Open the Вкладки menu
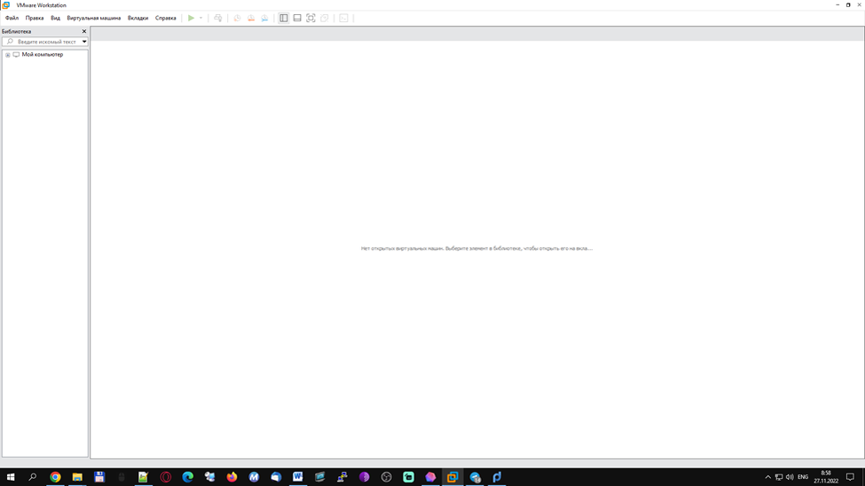Image resolution: width=865 pixels, height=486 pixels. click(138, 19)
